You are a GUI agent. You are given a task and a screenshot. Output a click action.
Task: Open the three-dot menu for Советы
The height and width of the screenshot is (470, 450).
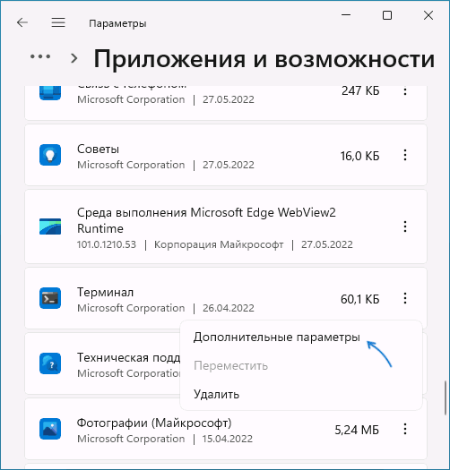pyautogui.click(x=405, y=155)
